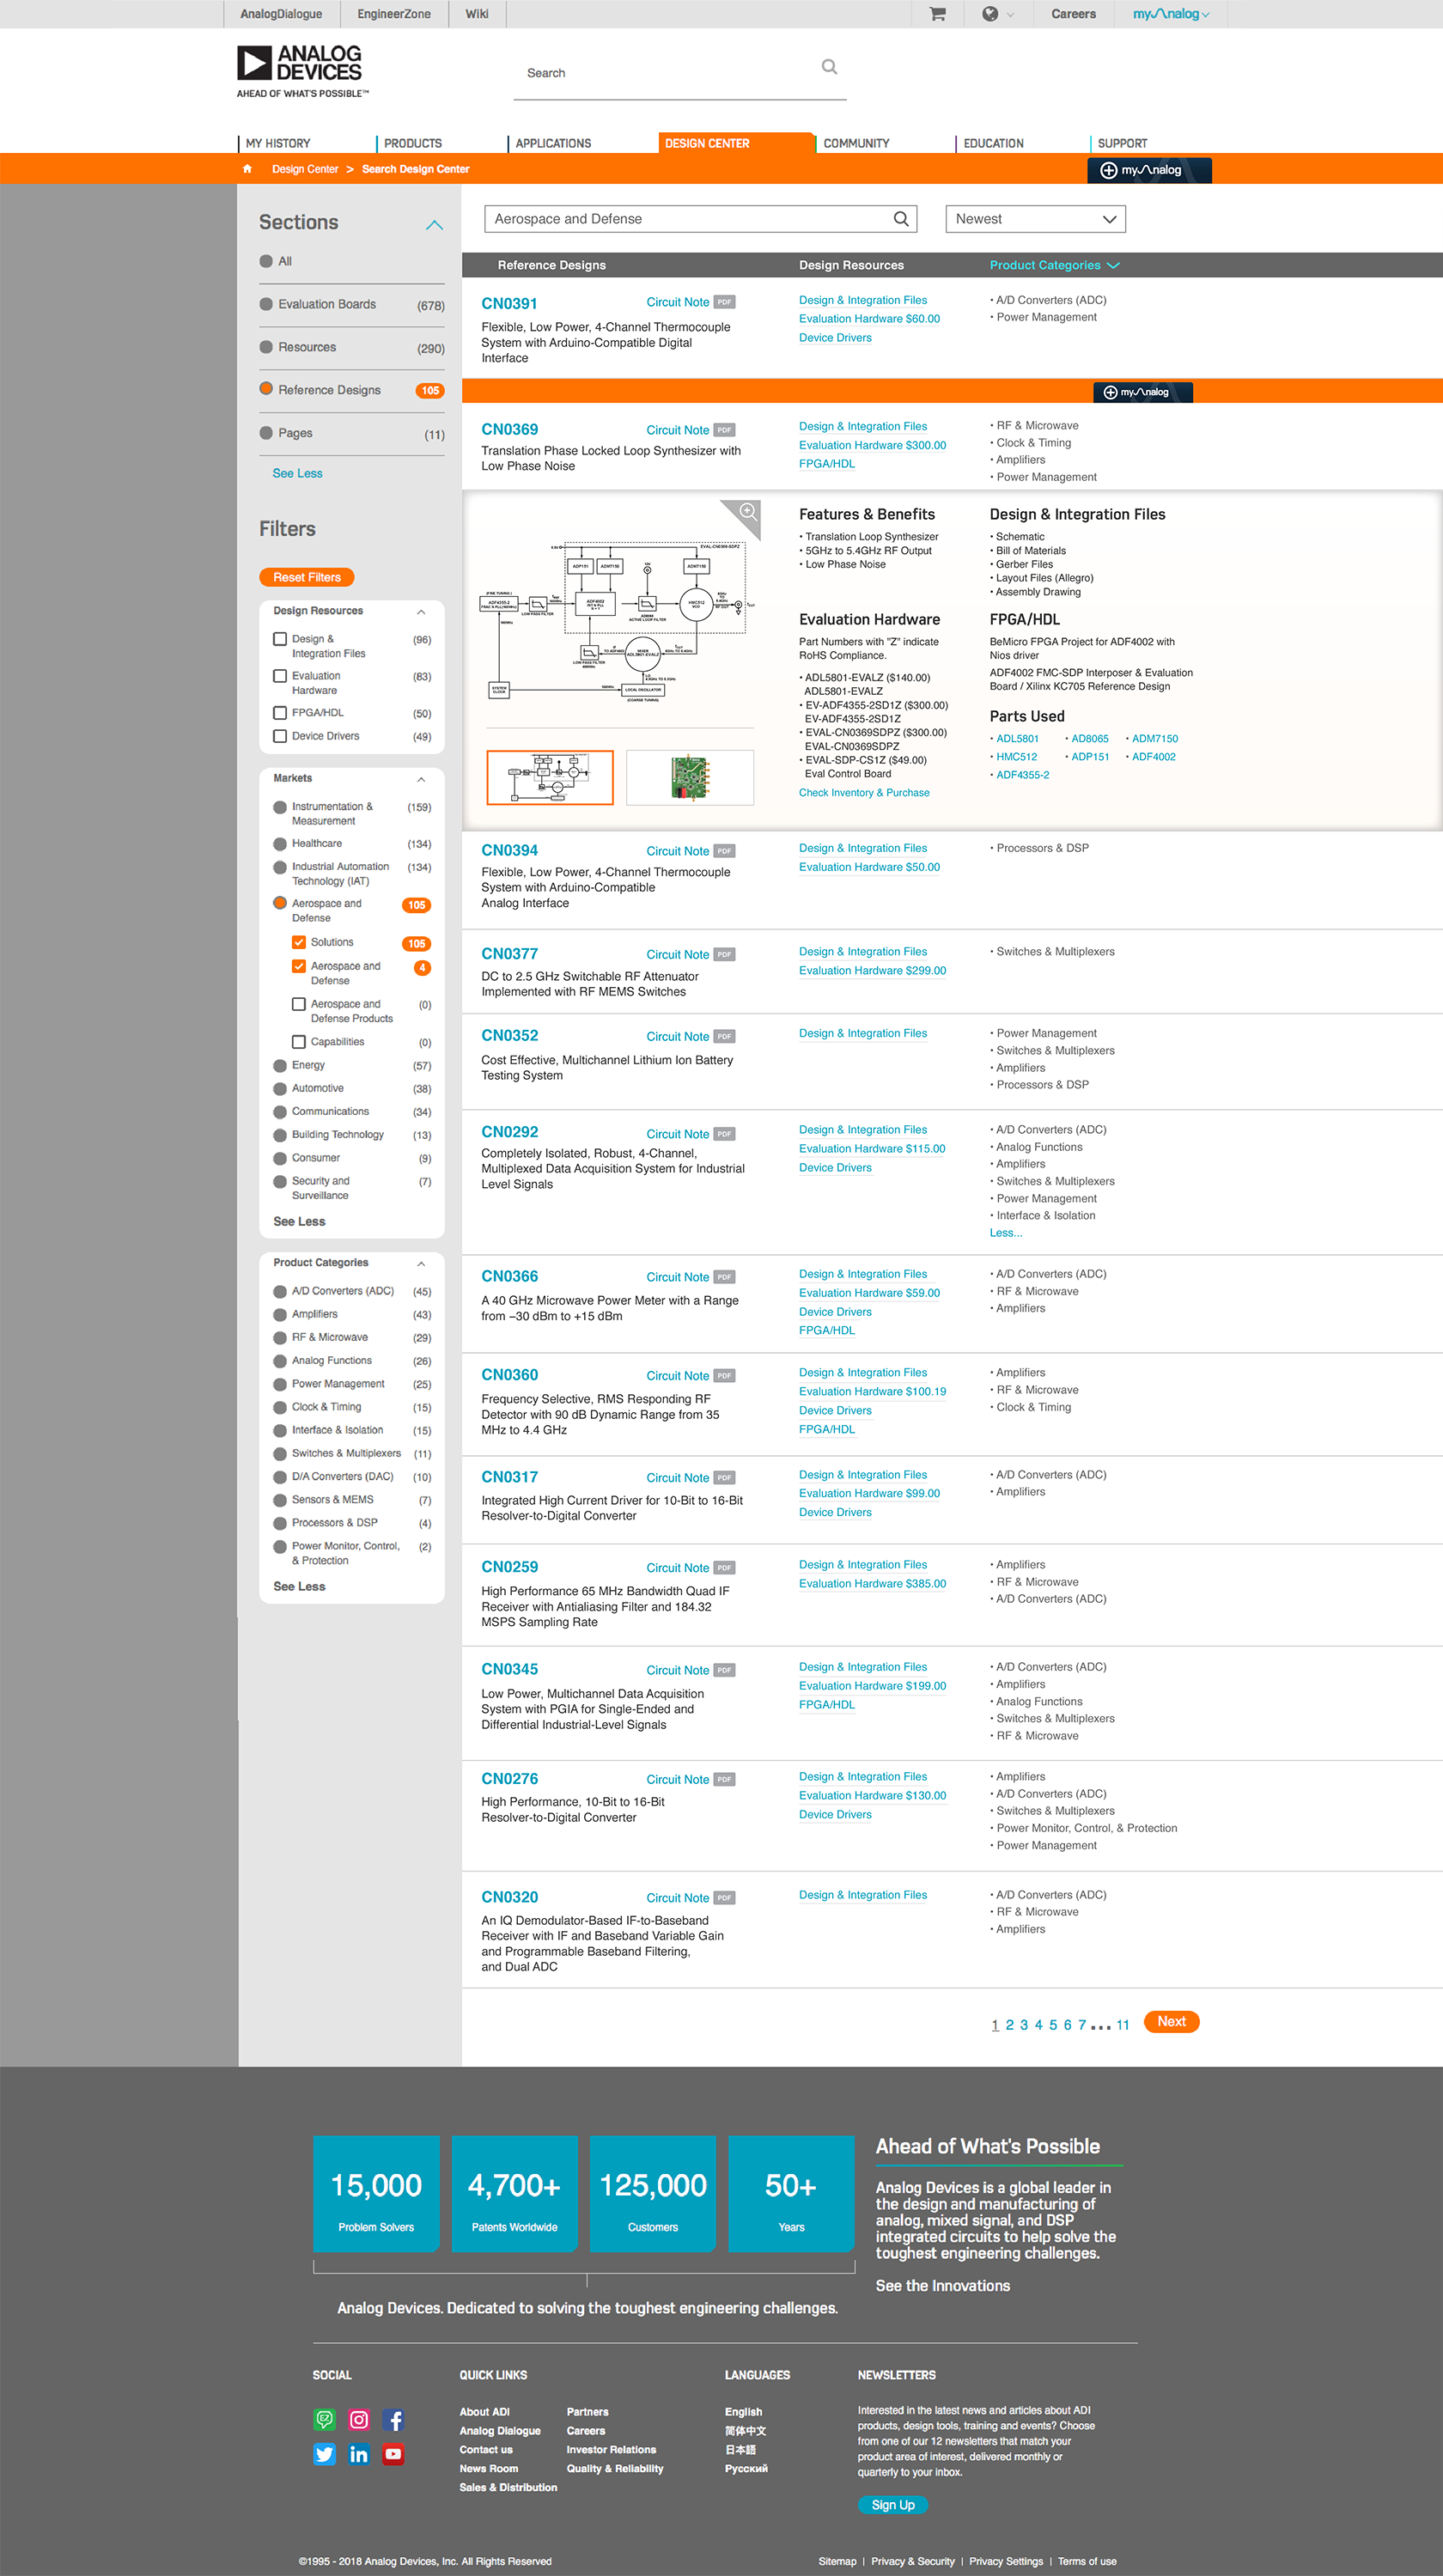Screen dimensions: 1443x2576
Task: Open the LinkedIn social icon
Action: click(x=359, y=2454)
